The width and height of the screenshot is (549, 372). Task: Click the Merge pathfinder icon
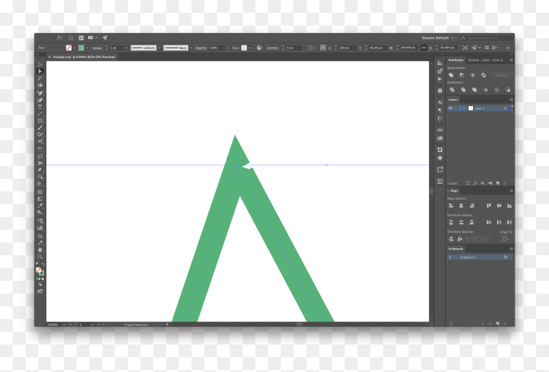tap(474, 90)
